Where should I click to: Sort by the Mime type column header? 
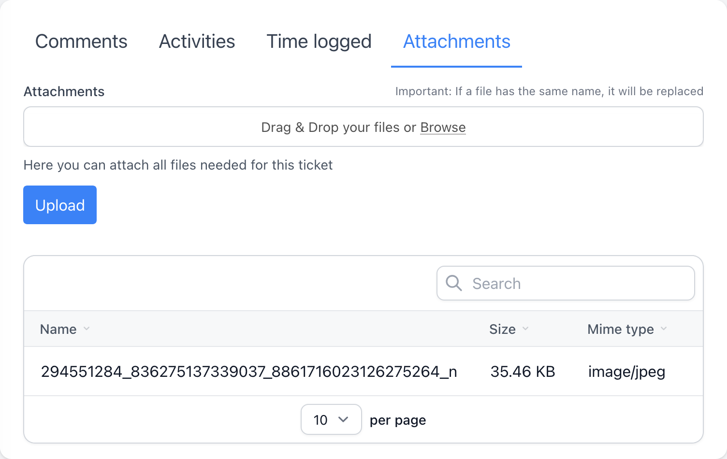[x=620, y=329]
